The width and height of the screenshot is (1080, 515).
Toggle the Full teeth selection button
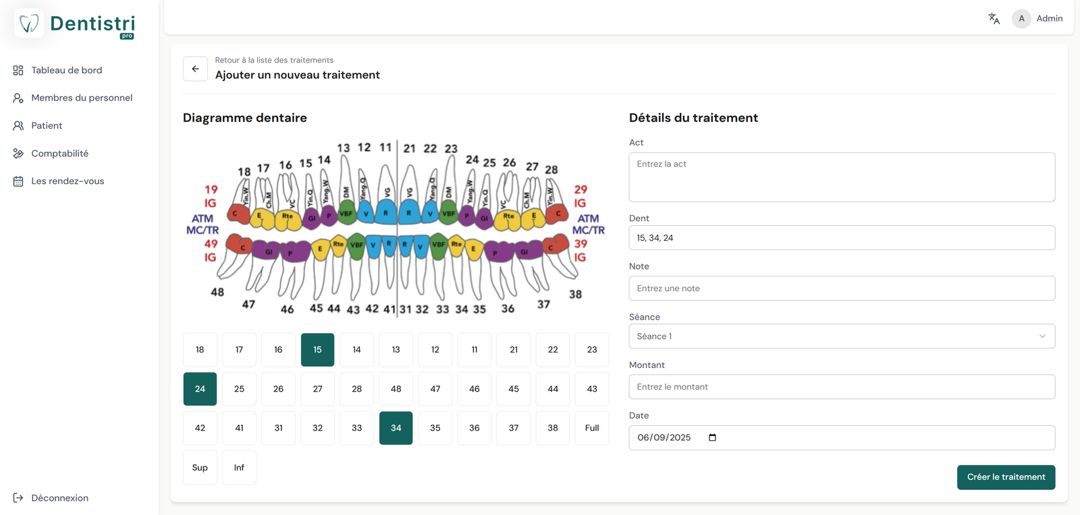coord(592,428)
